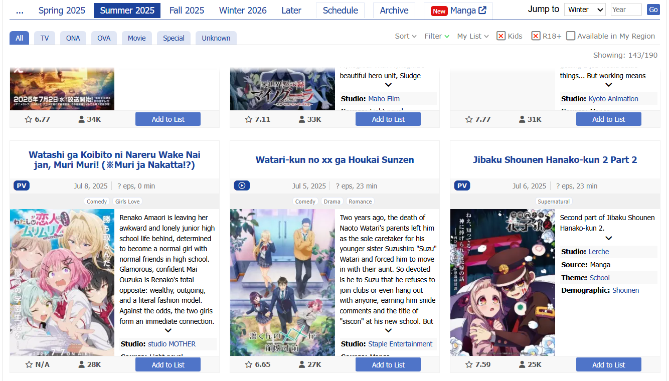This screenshot has height=381, width=669.
Task: Open the Filter dropdown
Action: pyautogui.click(x=437, y=36)
